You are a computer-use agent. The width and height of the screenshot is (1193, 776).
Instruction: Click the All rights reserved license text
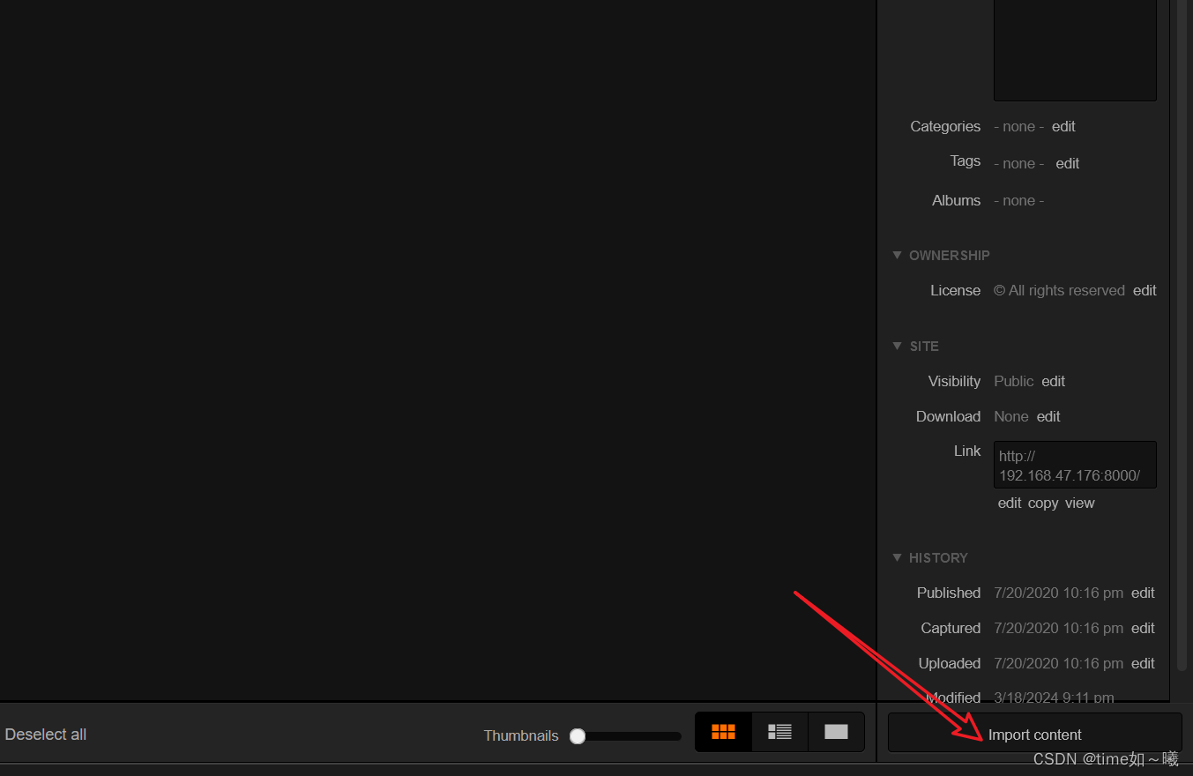(1059, 290)
